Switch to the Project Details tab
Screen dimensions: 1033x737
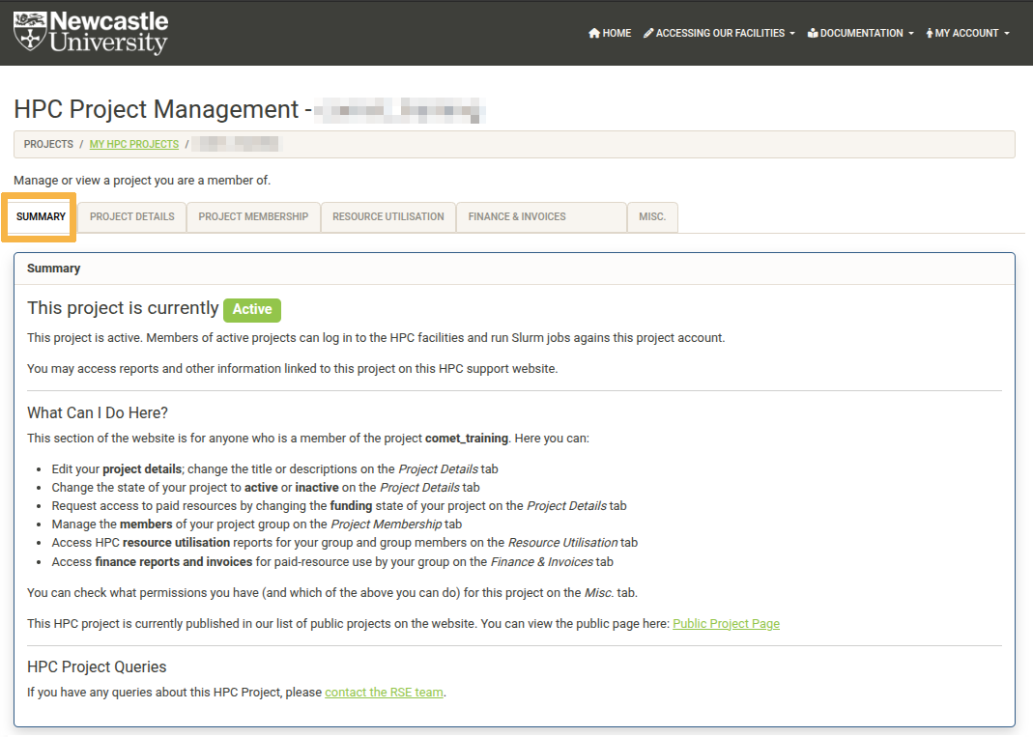click(x=131, y=217)
